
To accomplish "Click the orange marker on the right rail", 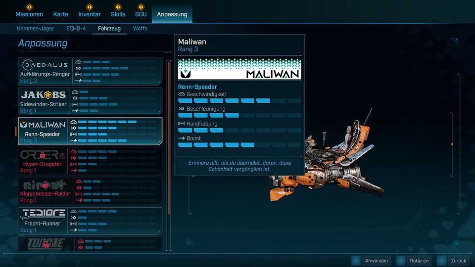I will pyautogui.click(x=452, y=144).
